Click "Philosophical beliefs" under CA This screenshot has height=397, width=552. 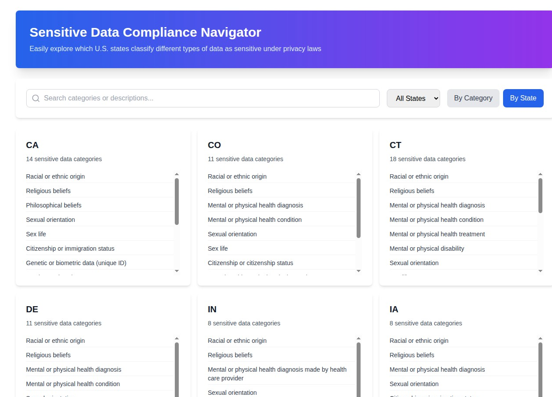53,205
